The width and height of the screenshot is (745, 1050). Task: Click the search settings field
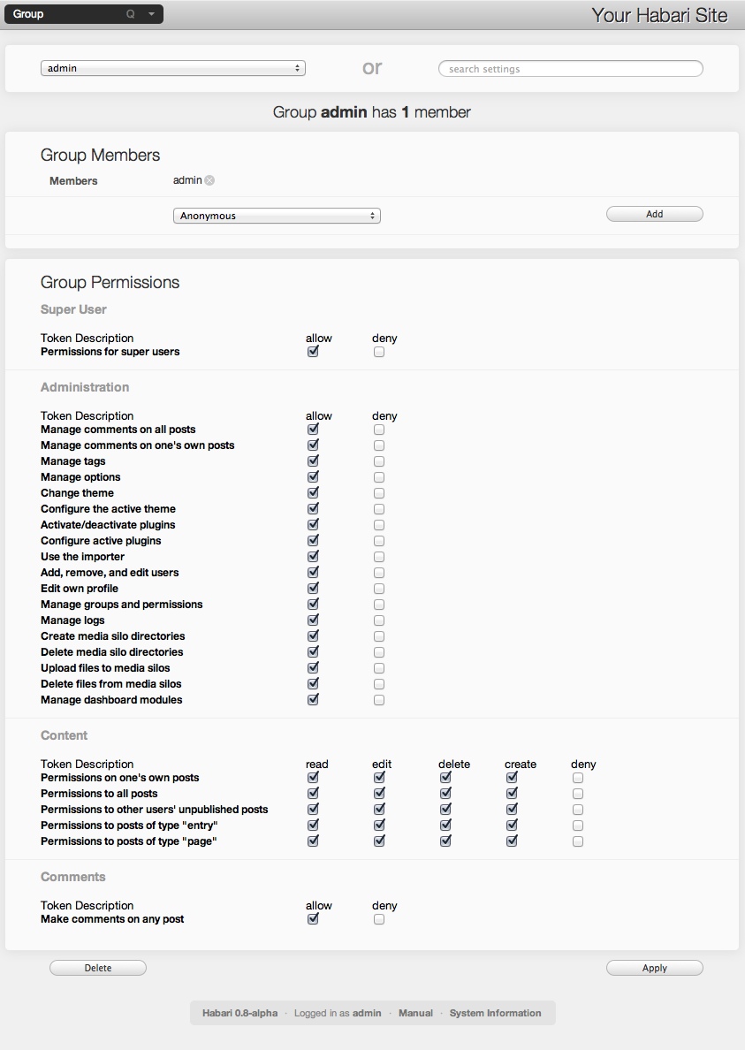pos(571,69)
